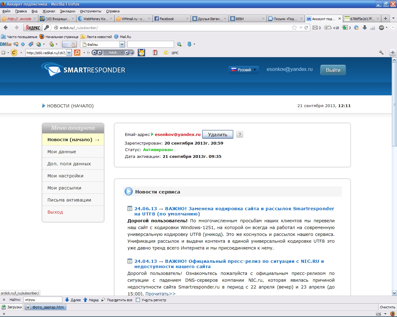
Task: Open toolbar settings via the wrench icon
Action: (x=381, y=53)
